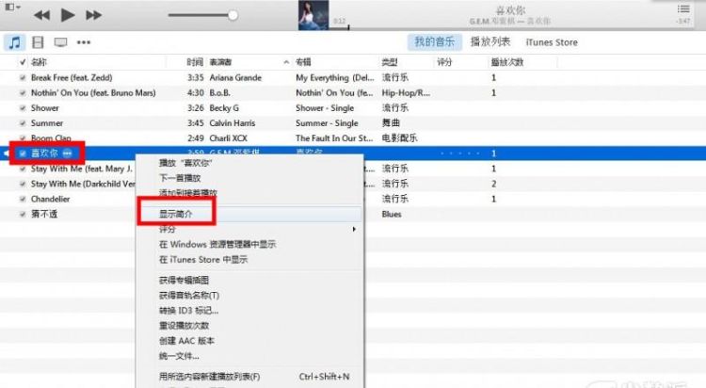Select the song Chandelier
706x388 pixels.
[51, 199]
